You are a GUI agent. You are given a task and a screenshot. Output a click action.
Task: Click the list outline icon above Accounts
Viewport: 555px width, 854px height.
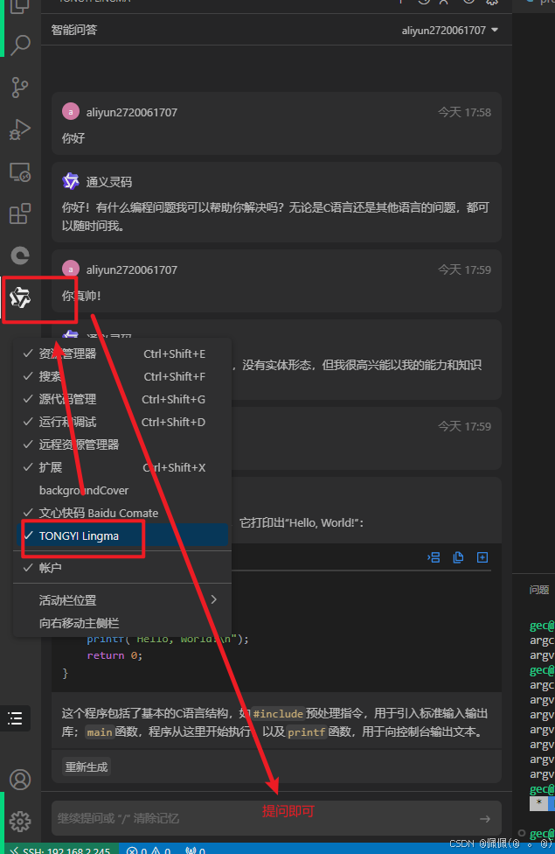[x=15, y=718]
